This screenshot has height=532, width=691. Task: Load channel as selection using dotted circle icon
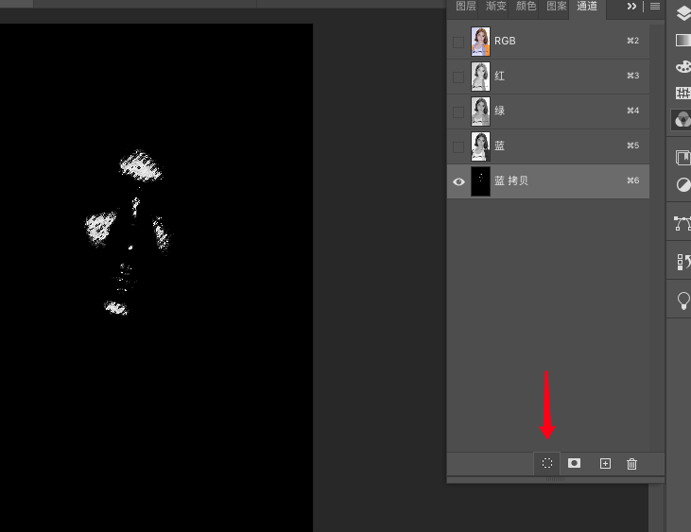547,463
